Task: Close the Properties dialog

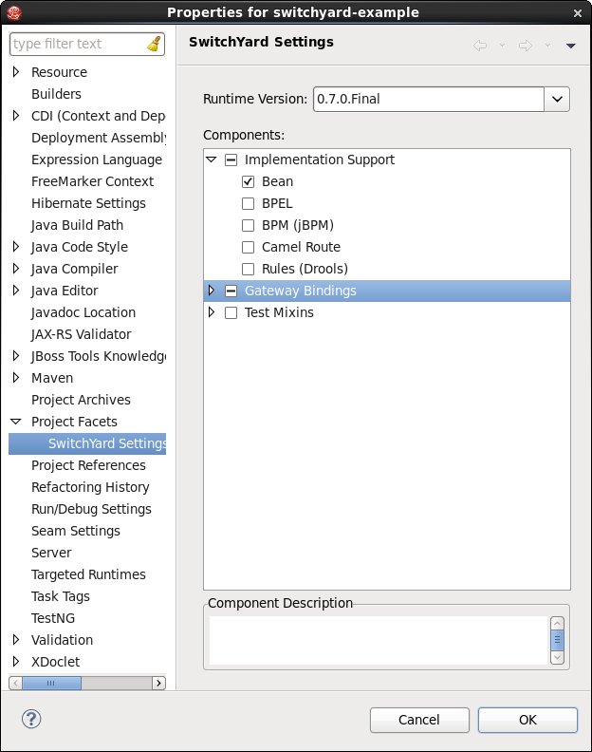Action: 578,13
